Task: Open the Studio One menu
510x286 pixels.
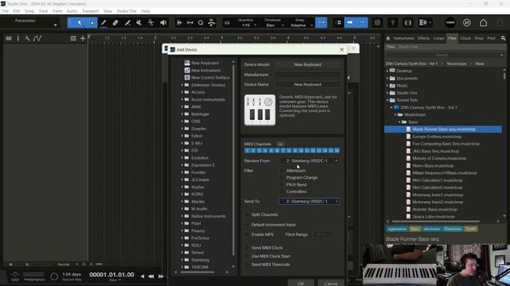Action: [127, 11]
